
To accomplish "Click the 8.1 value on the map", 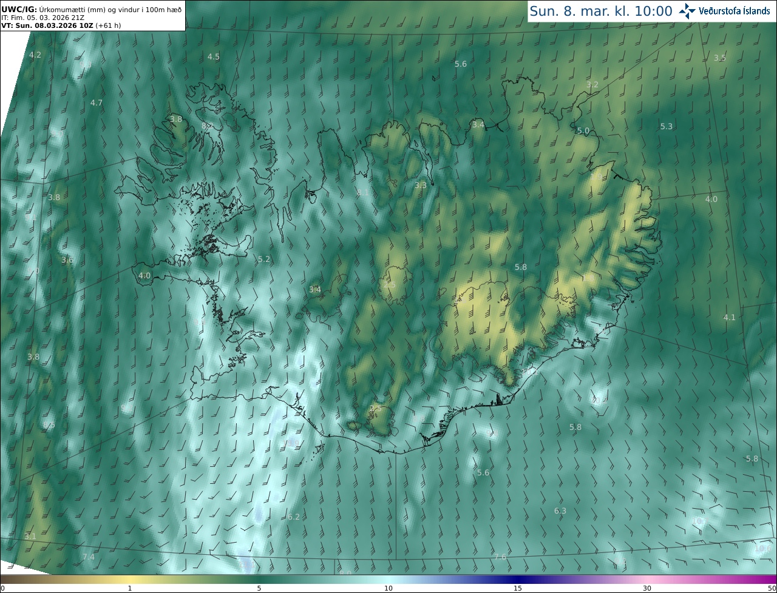I will pyautogui.click(x=363, y=193).
